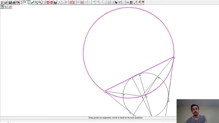Select the perpendicular line tool icon
219x123 pixels.
pos(59,2)
